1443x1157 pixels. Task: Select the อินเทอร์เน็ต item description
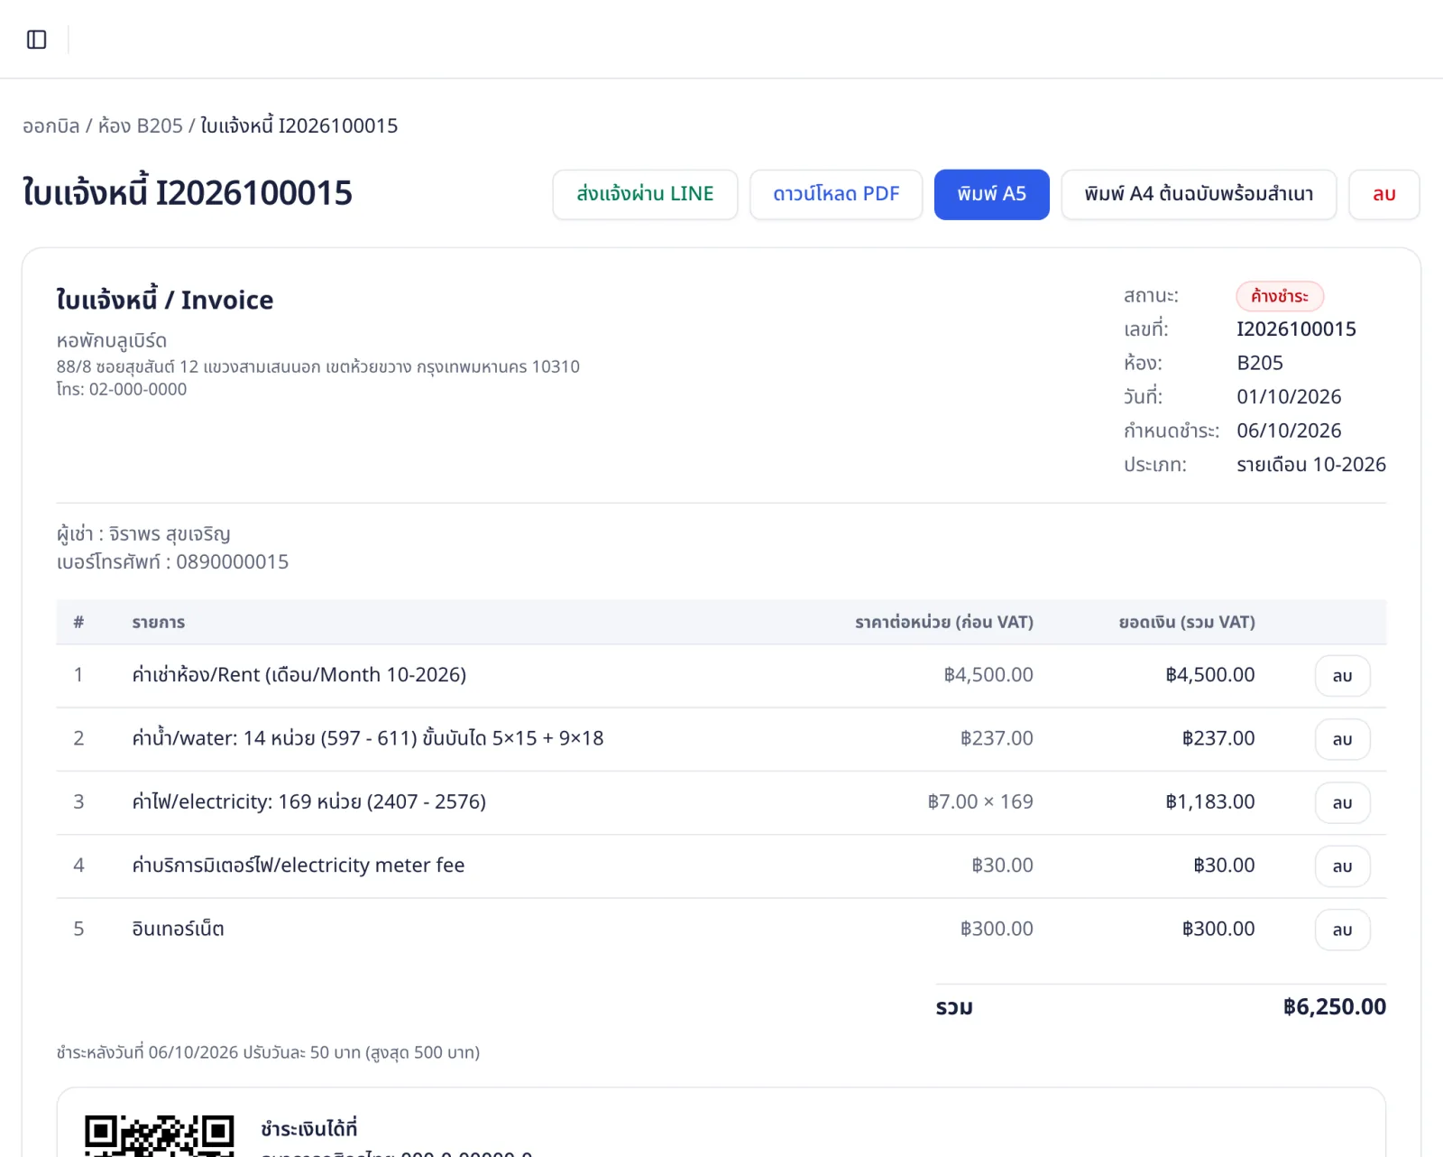point(178,929)
